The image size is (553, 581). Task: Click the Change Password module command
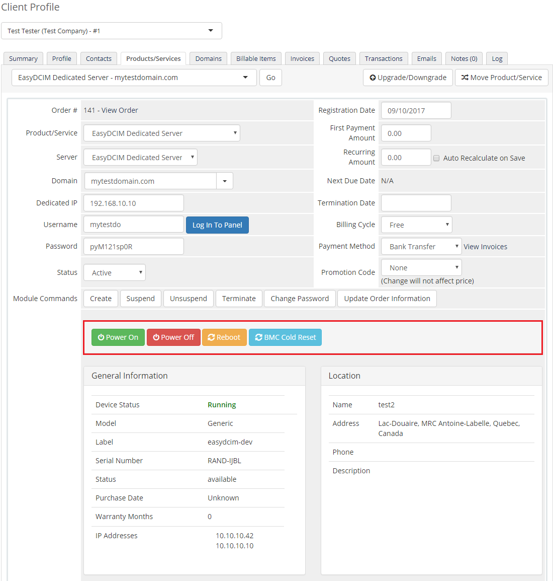point(300,298)
